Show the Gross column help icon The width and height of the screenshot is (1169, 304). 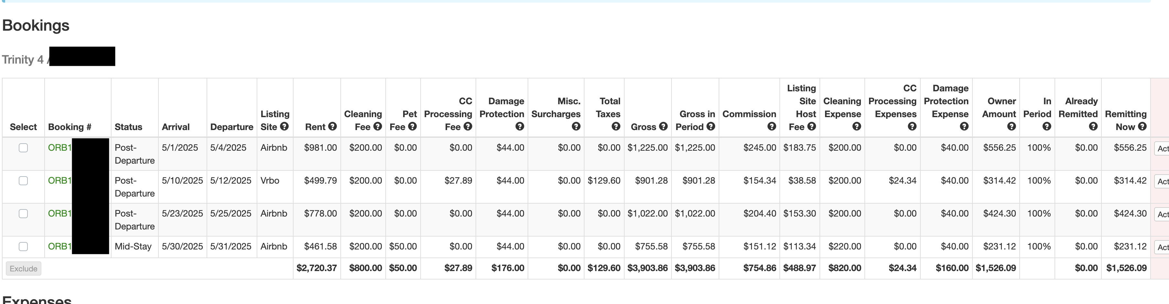click(x=663, y=127)
